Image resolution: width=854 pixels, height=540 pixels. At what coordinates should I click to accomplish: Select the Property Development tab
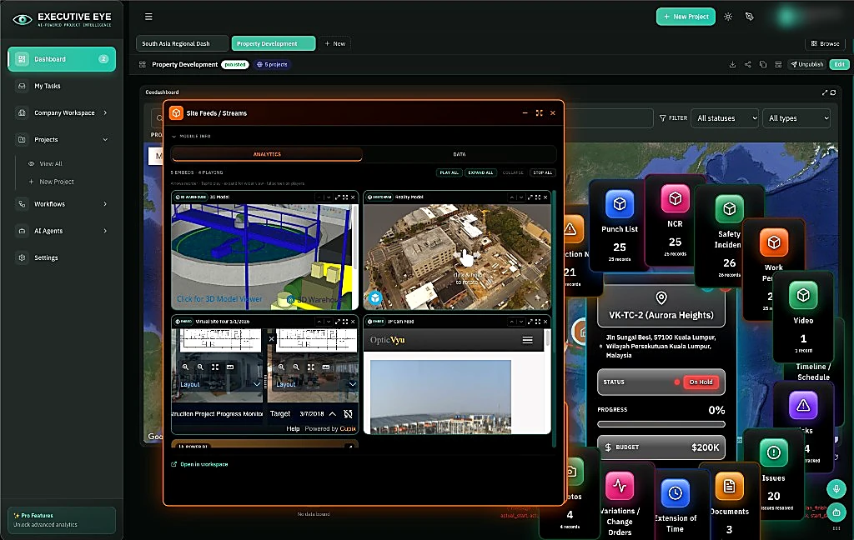[274, 43]
